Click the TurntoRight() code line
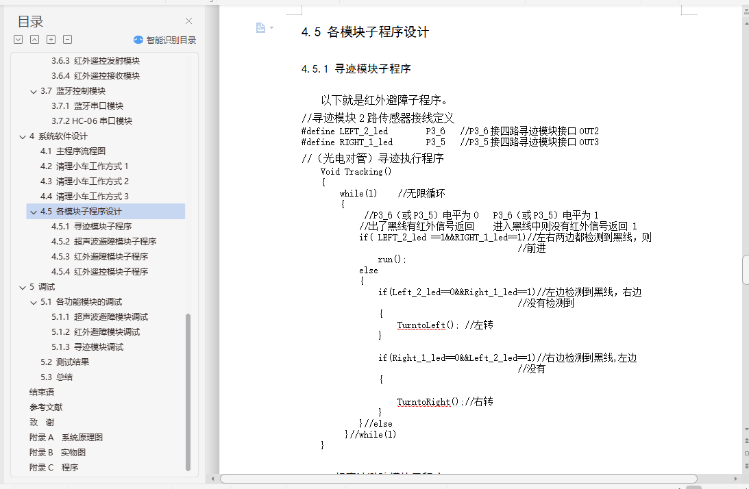This screenshot has height=489, width=749. point(445,401)
